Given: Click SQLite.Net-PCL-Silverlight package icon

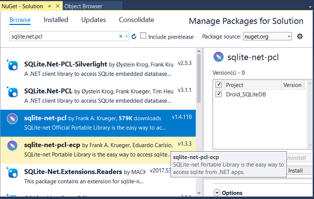Looking at the screenshot, I should point(12,65).
